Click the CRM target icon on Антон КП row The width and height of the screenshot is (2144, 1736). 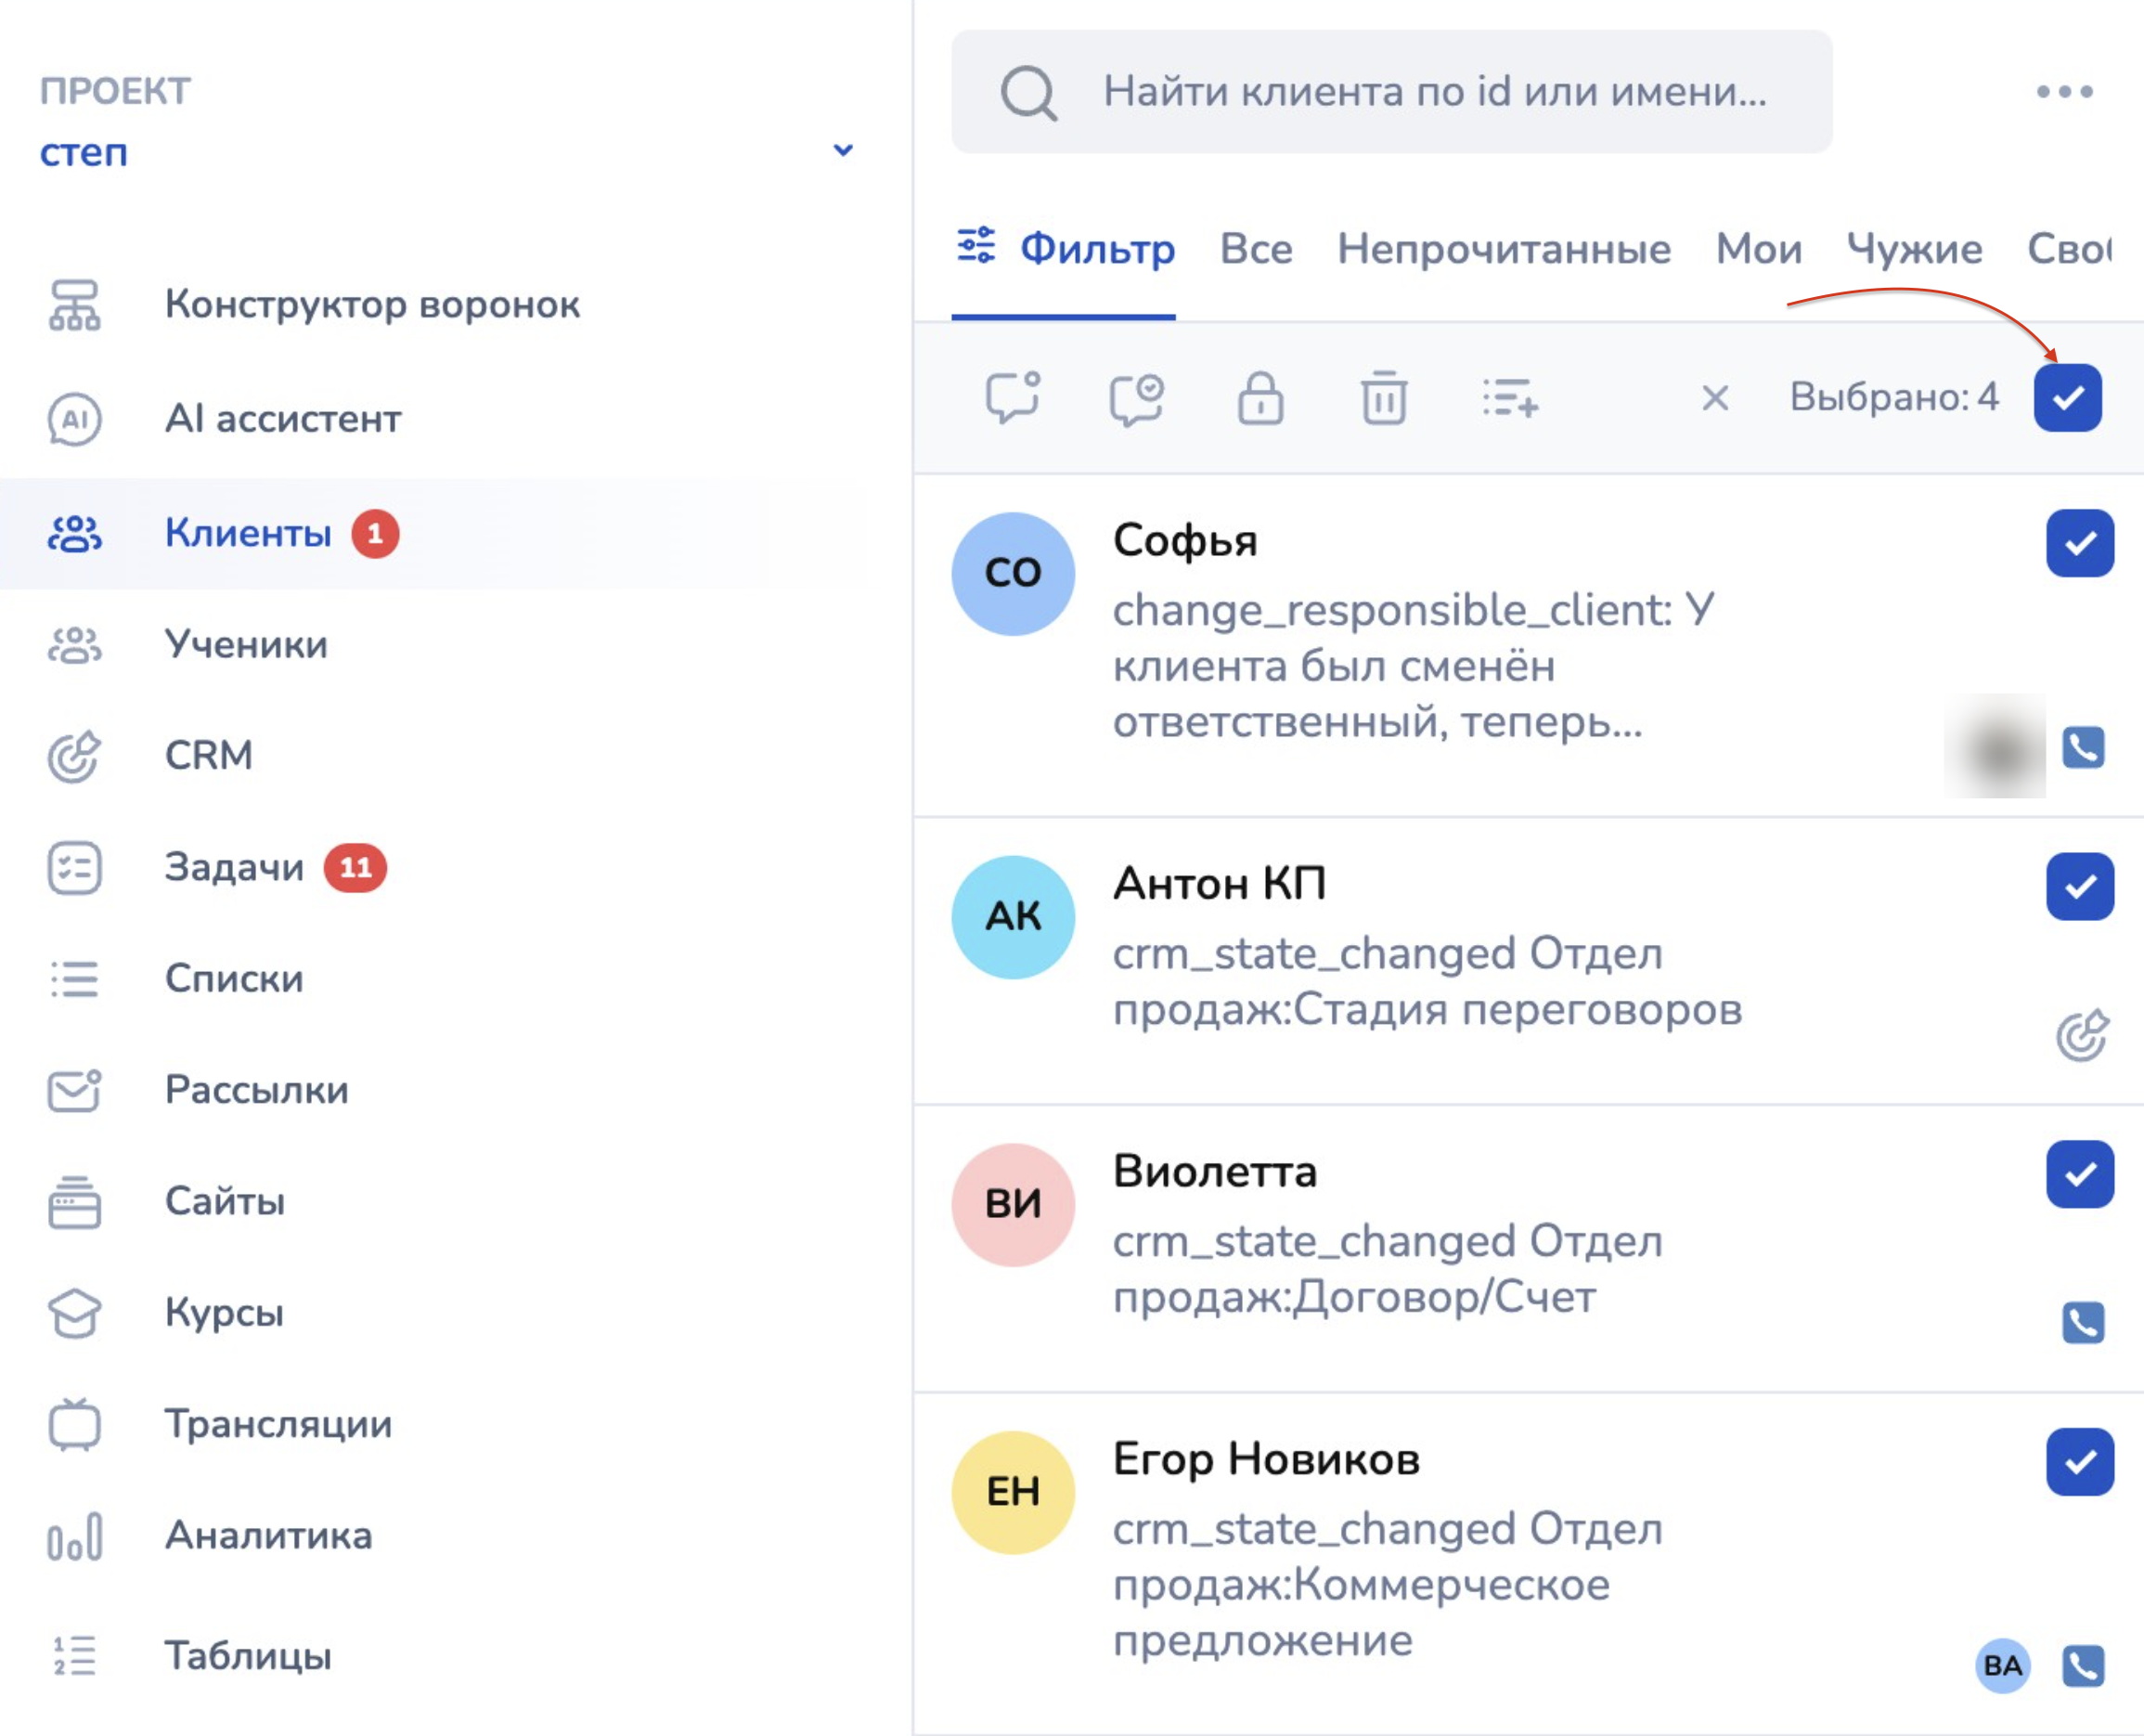click(2082, 1034)
